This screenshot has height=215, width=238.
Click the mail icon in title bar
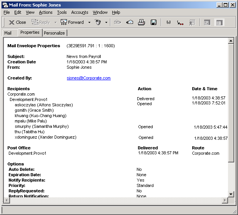tap(5, 5)
